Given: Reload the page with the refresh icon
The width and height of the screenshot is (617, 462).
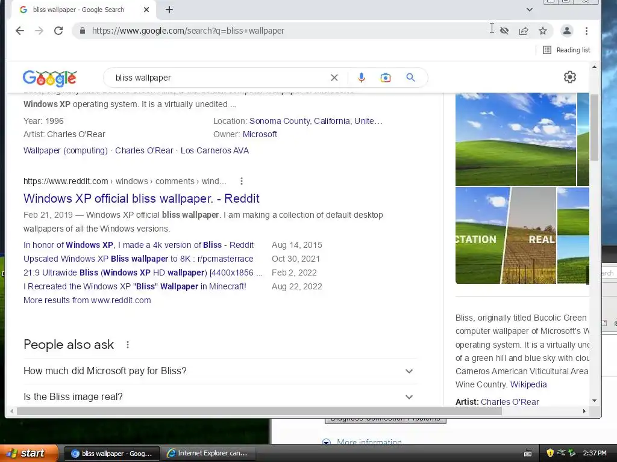Looking at the screenshot, I should (x=58, y=31).
